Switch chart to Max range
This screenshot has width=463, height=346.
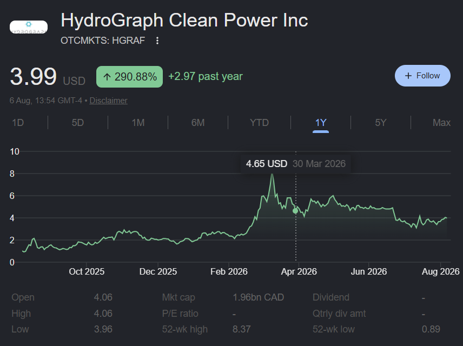pos(441,123)
